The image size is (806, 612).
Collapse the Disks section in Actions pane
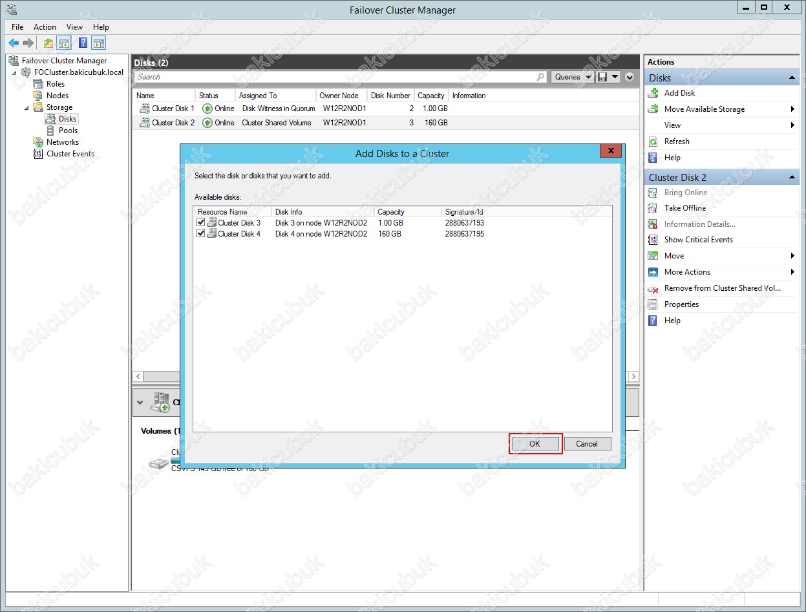point(792,78)
